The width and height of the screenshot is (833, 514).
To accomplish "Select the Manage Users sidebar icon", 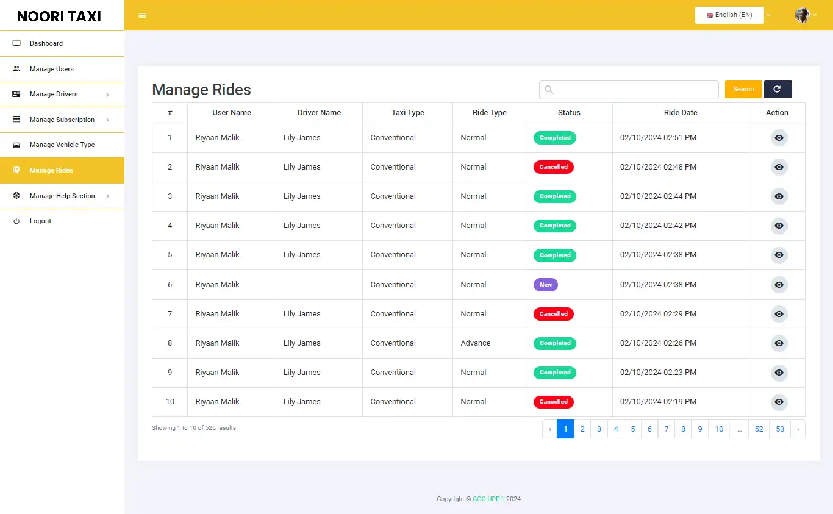I will coord(15,69).
